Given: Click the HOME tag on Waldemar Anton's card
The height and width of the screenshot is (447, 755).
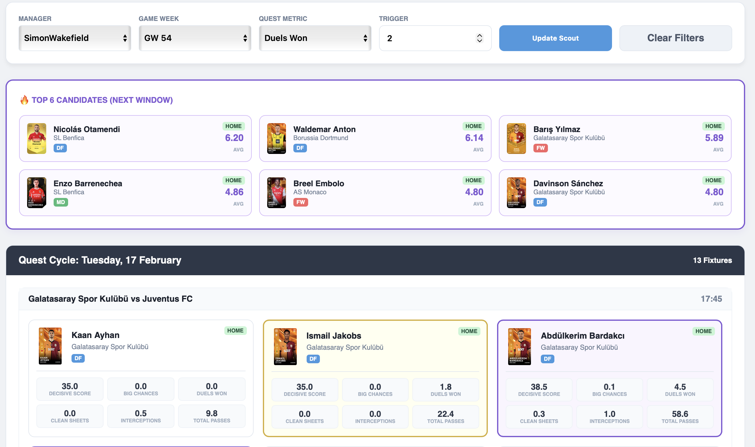Looking at the screenshot, I should point(474,126).
